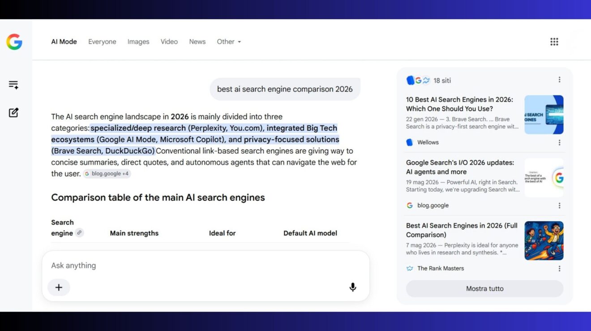Switch to the Video tab

point(169,42)
